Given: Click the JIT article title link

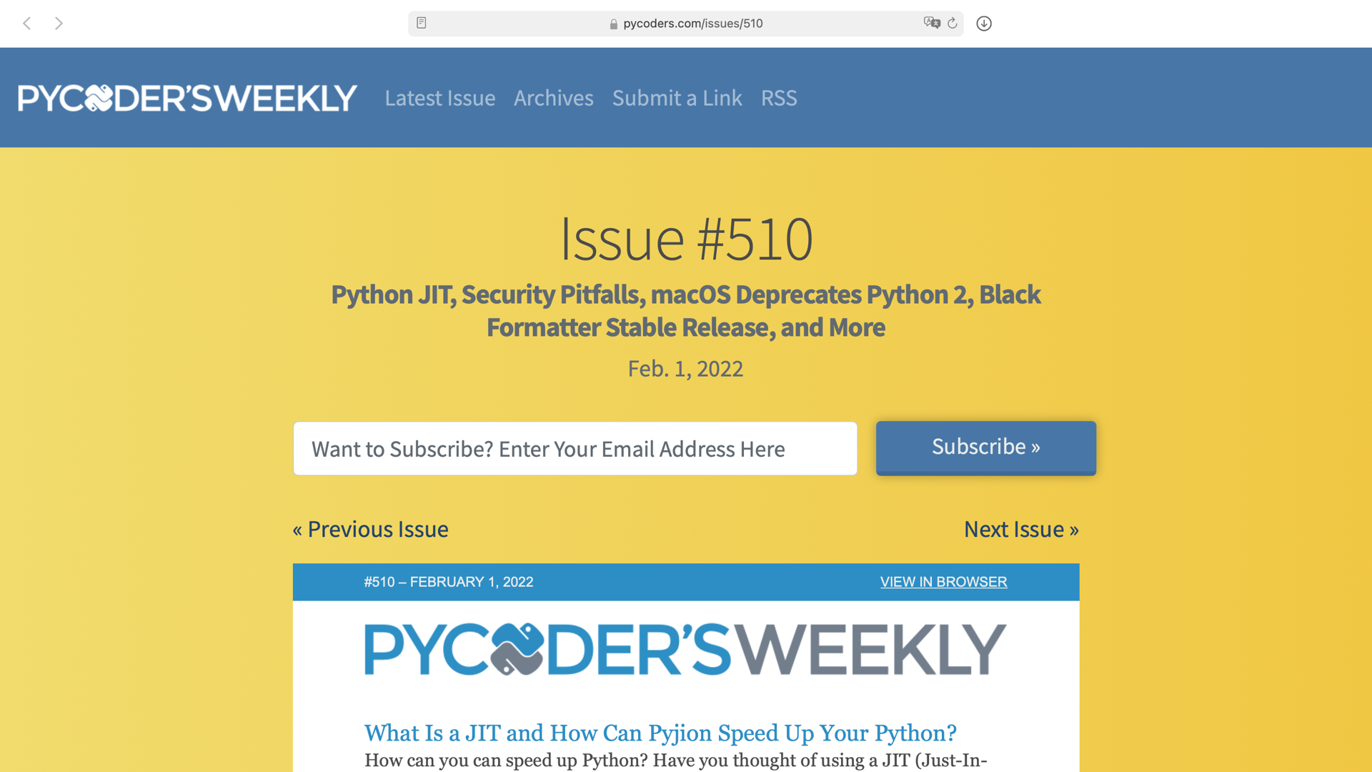Looking at the screenshot, I should pos(660,733).
